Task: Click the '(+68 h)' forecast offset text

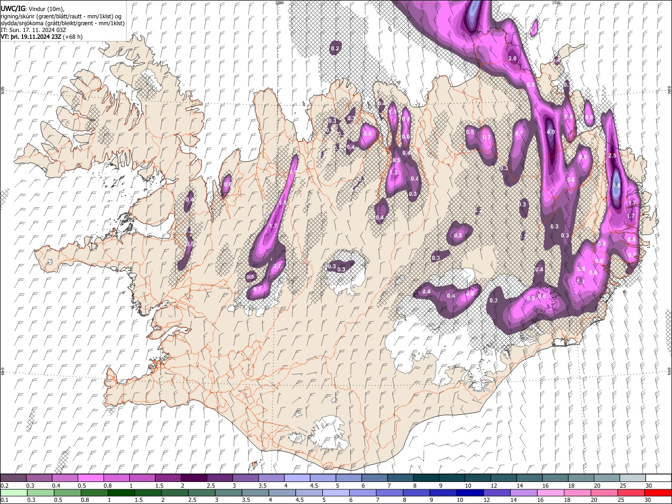Action: (x=73, y=37)
